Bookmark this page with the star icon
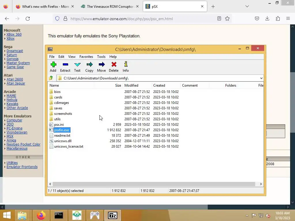The height and width of the screenshot is (221, 295). 227,18
